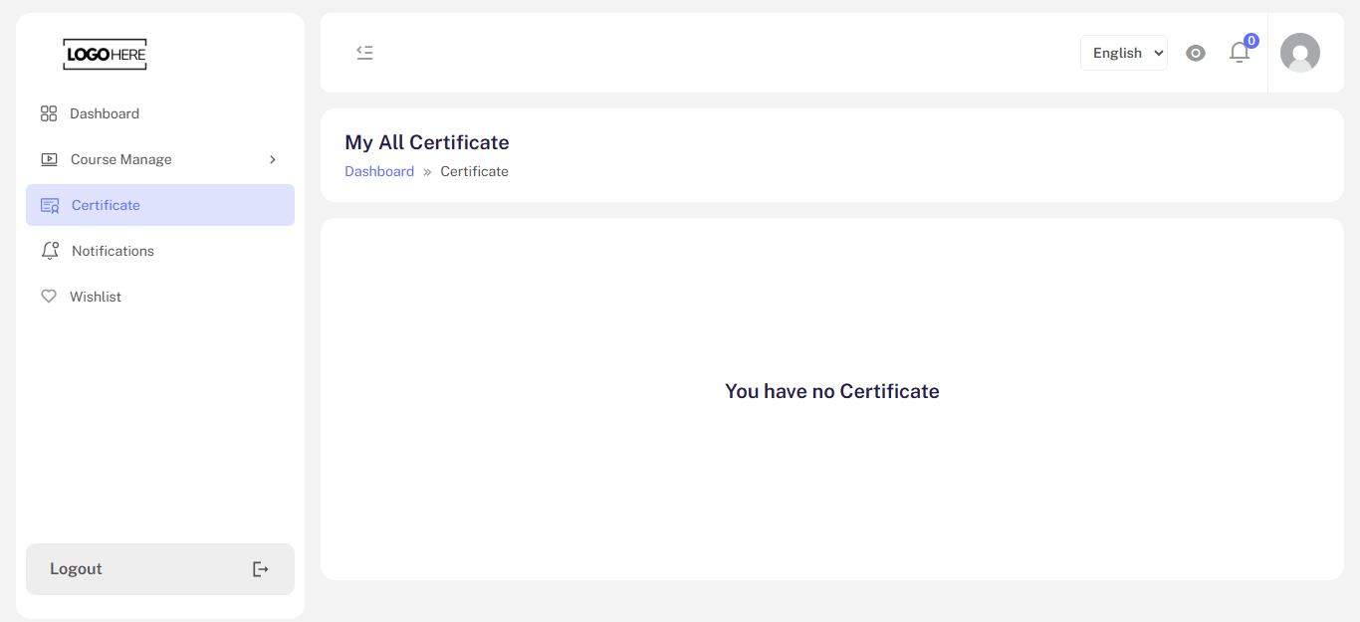
Task: Toggle the eye visibility icon in header
Action: tap(1196, 53)
